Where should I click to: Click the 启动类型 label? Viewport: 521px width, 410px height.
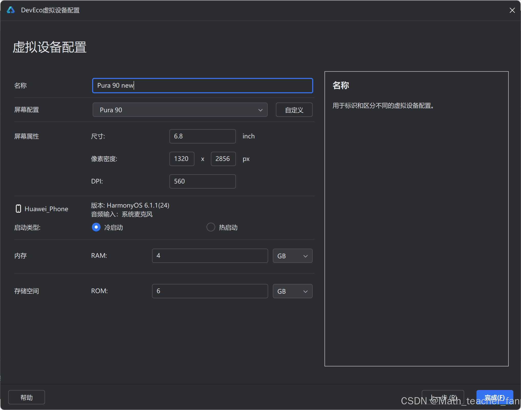point(27,228)
